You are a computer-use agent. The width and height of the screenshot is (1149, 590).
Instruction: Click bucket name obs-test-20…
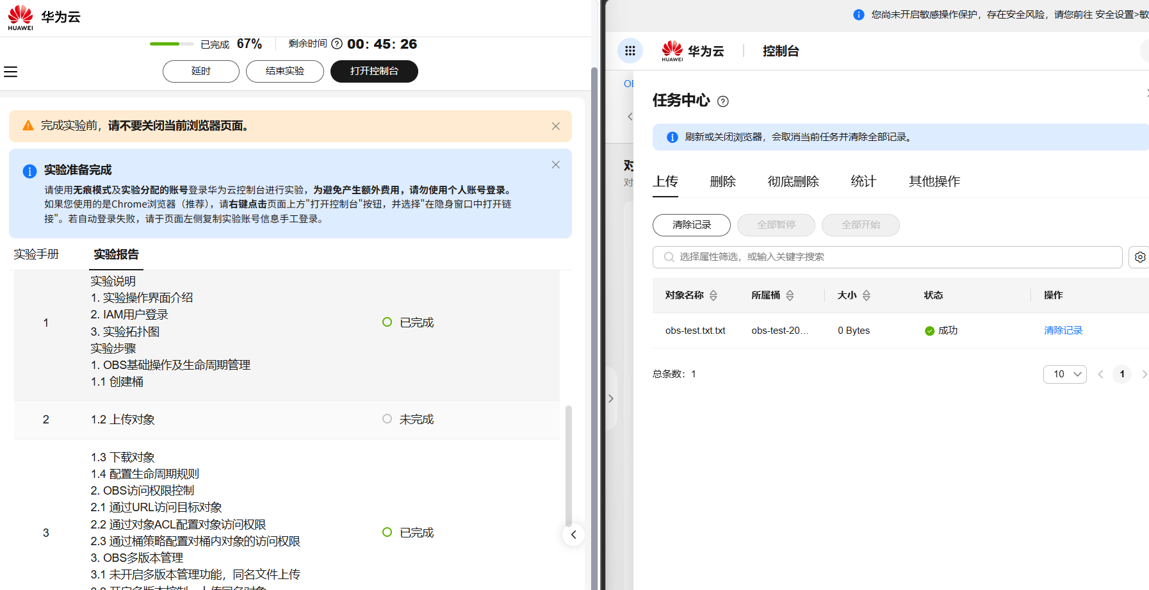point(780,331)
